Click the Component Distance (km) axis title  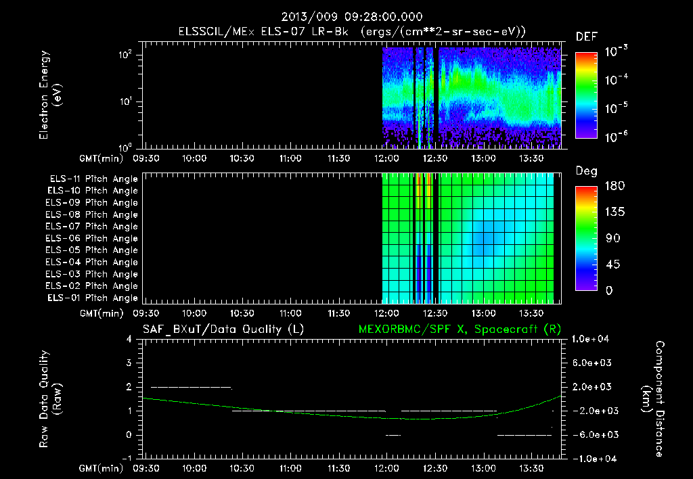653,399
